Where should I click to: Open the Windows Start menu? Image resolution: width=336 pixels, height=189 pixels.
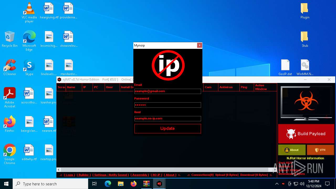click(6, 184)
